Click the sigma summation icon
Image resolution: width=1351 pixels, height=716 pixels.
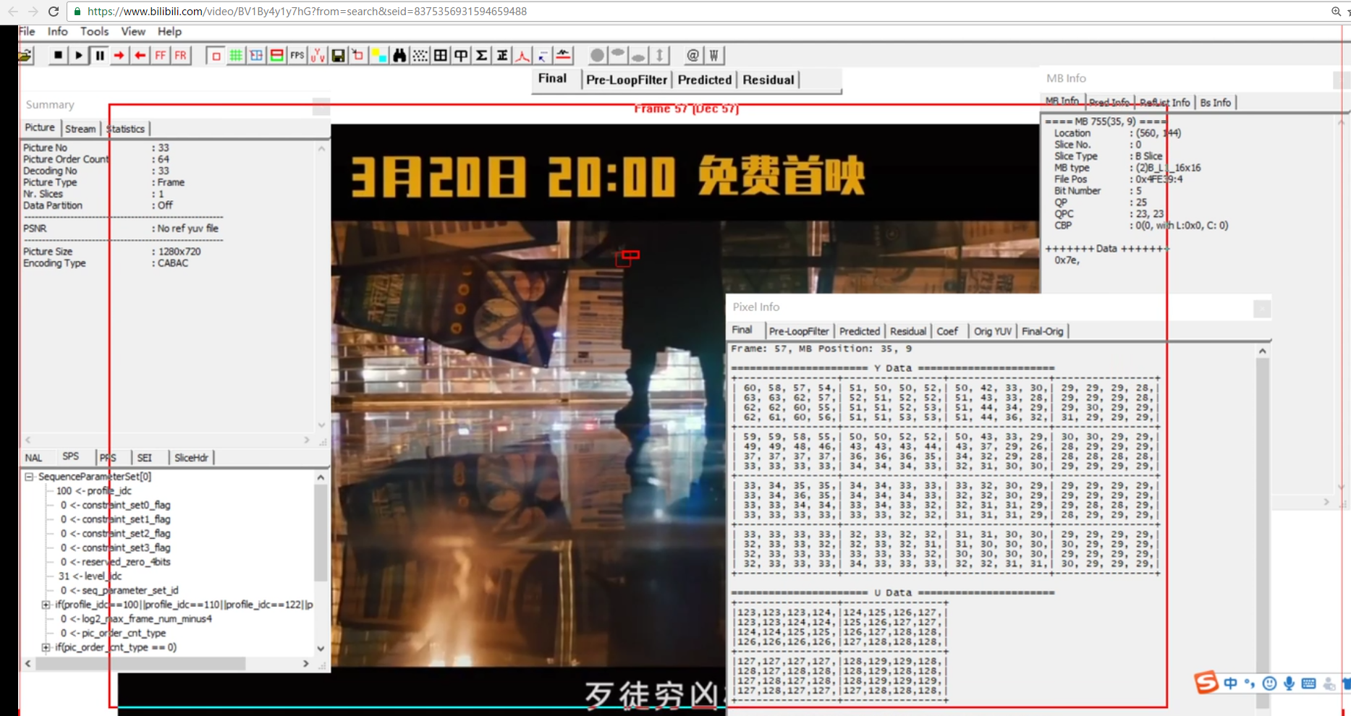point(481,56)
